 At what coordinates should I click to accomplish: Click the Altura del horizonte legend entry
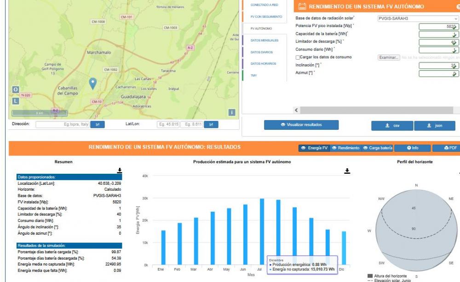[x=387, y=276]
